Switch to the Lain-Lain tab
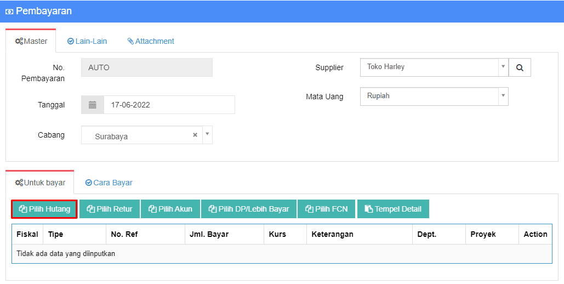564x284 pixels. click(87, 41)
